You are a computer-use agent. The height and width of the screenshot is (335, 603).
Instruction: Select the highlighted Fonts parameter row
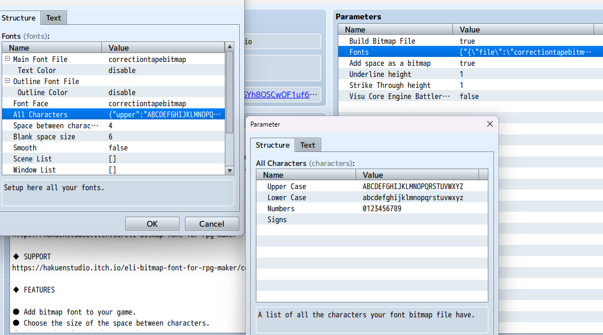(470, 52)
